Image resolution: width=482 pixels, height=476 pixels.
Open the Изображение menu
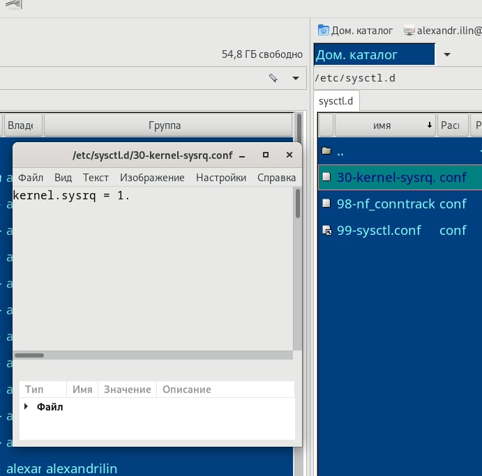pyautogui.click(x=152, y=178)
